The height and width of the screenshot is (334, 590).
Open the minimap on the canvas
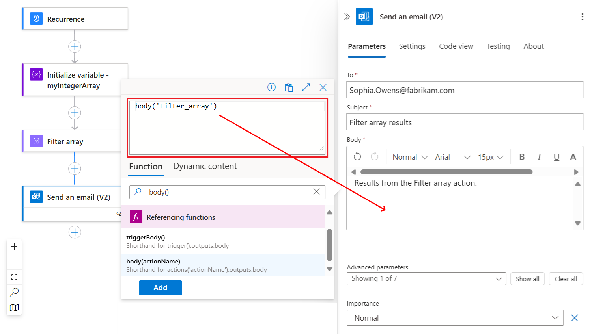point(14,308)
